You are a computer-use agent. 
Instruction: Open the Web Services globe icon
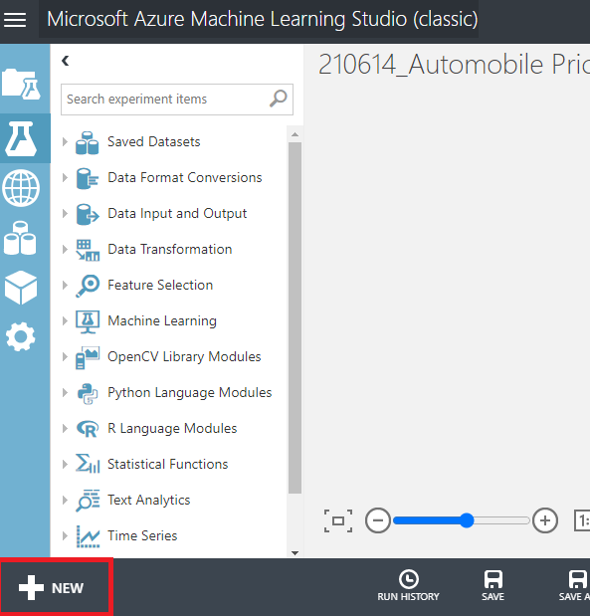coord(21,188)
